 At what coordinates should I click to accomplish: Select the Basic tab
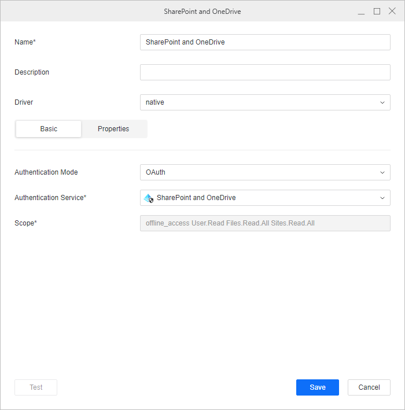(49, 129)
